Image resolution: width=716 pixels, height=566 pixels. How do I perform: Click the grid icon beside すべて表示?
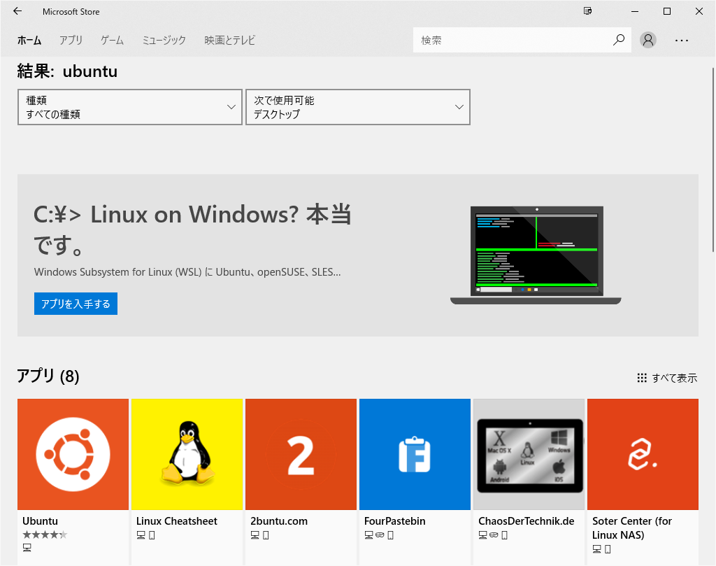point(642,378)
